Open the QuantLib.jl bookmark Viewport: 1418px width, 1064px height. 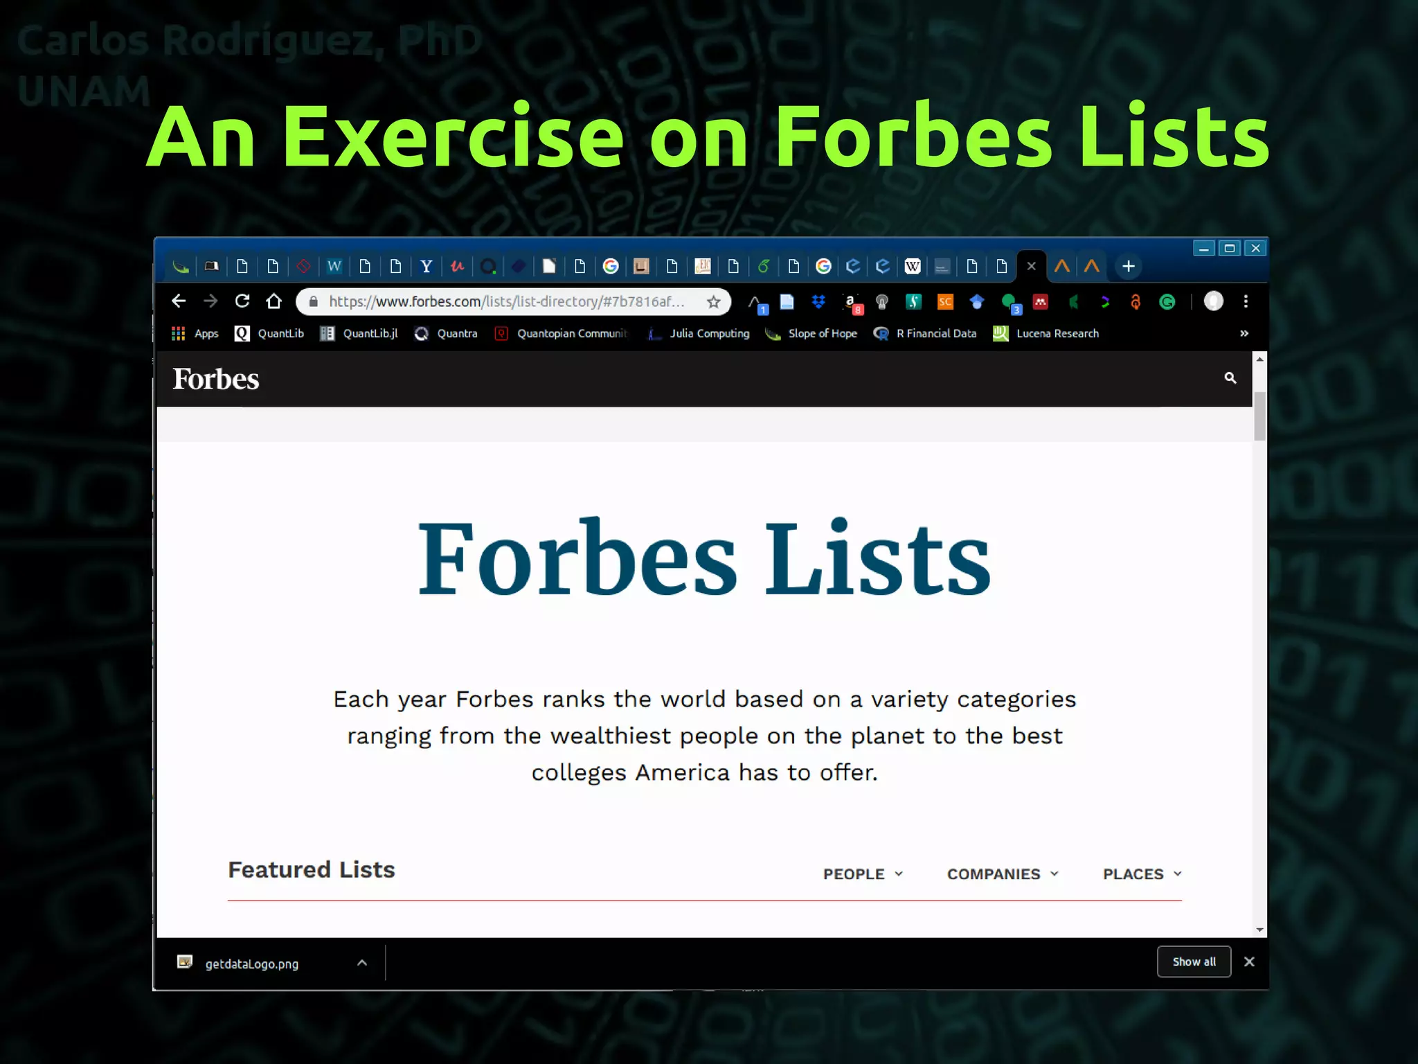click(x=359, y=333)
